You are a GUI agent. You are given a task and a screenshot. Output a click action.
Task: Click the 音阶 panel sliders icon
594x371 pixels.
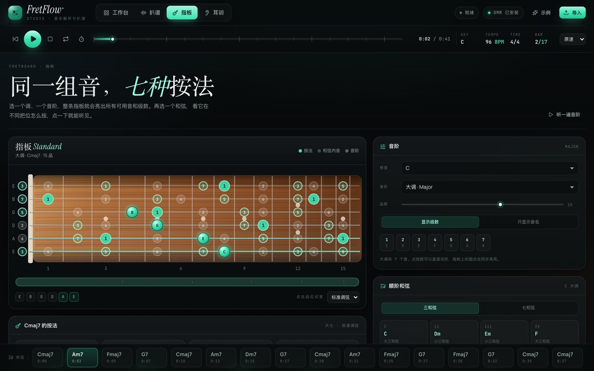[383, 147]
